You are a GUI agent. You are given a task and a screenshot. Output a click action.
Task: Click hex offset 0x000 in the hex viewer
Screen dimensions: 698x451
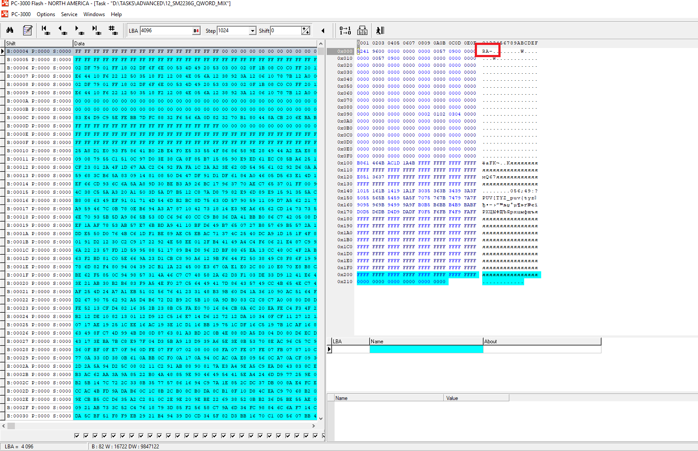click(x=344, y=51)
